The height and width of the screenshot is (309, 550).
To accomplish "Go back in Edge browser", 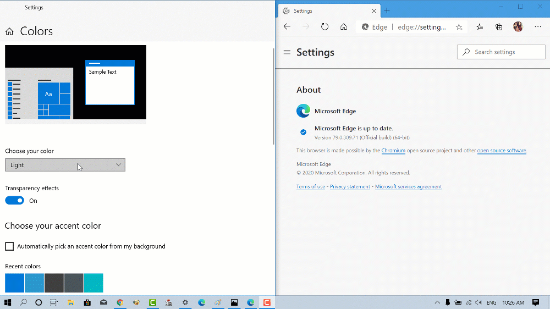I will (x=287, y=26).
